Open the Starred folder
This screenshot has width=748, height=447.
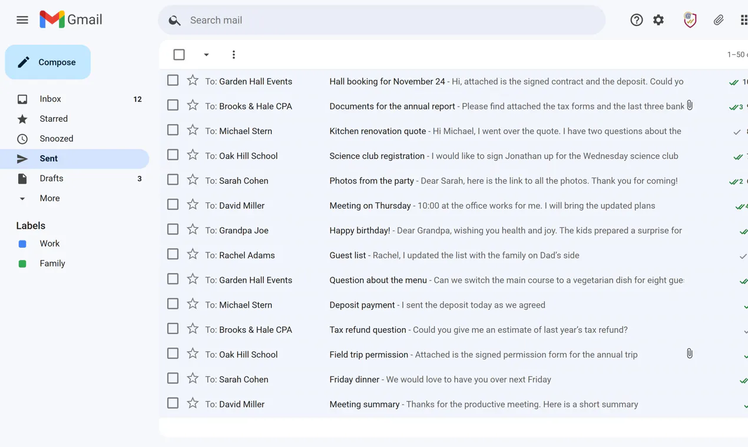point(74,119)
